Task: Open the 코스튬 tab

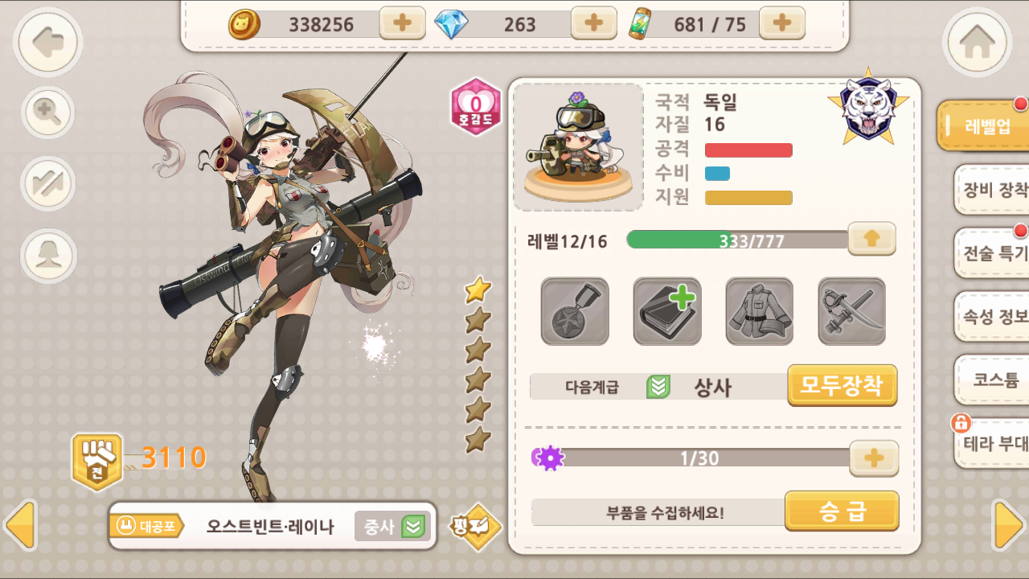Action: [x=992, y=380]
